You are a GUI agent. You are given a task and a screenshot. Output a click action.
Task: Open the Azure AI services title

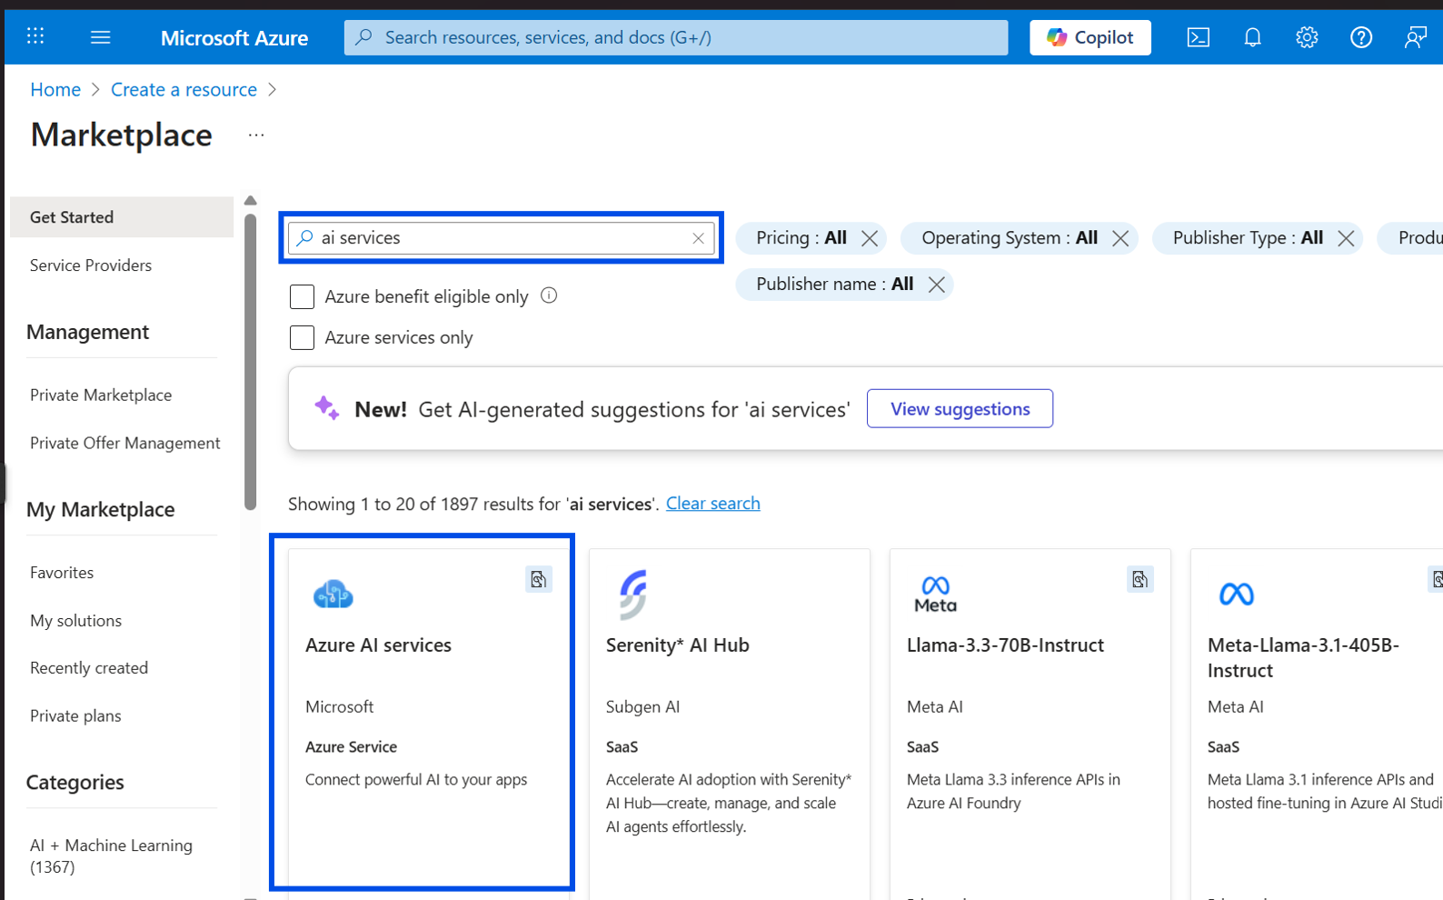378,645
